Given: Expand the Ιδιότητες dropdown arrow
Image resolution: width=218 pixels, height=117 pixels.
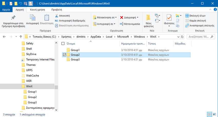Looking at the screenshot, I should (x=169, y=26).
